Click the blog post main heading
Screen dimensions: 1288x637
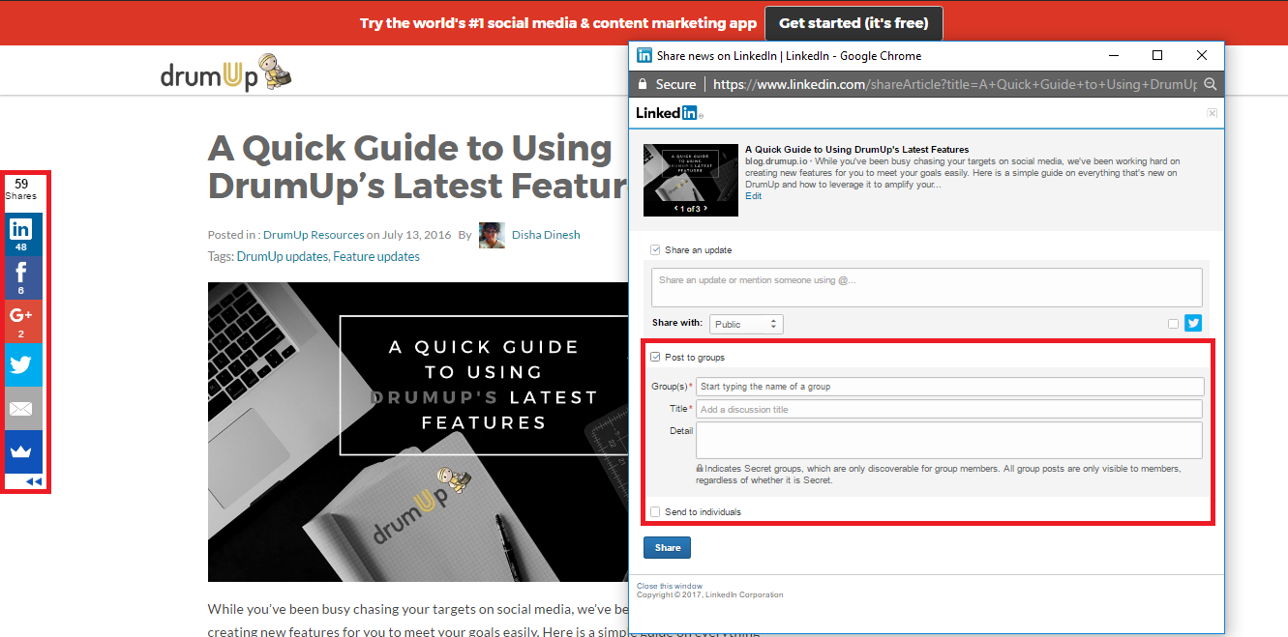(418, 166)
